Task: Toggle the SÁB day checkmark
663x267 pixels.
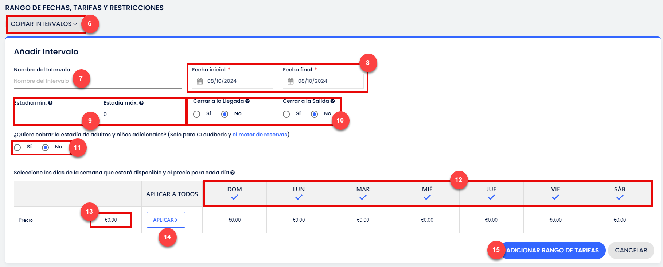Action: tap(620, 197)
